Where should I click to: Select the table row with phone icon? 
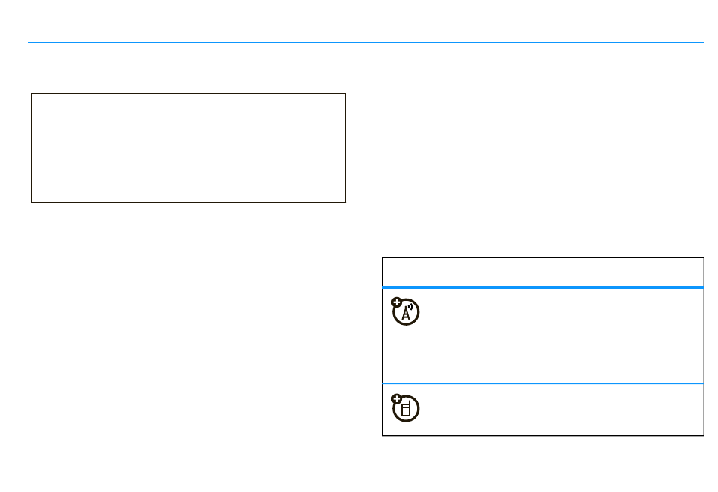543,410
